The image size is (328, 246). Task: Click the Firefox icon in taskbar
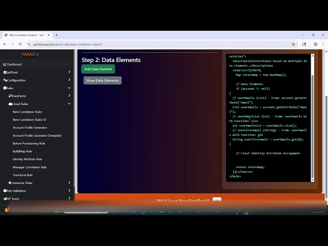pyautogui.click(x=7, y=210)
